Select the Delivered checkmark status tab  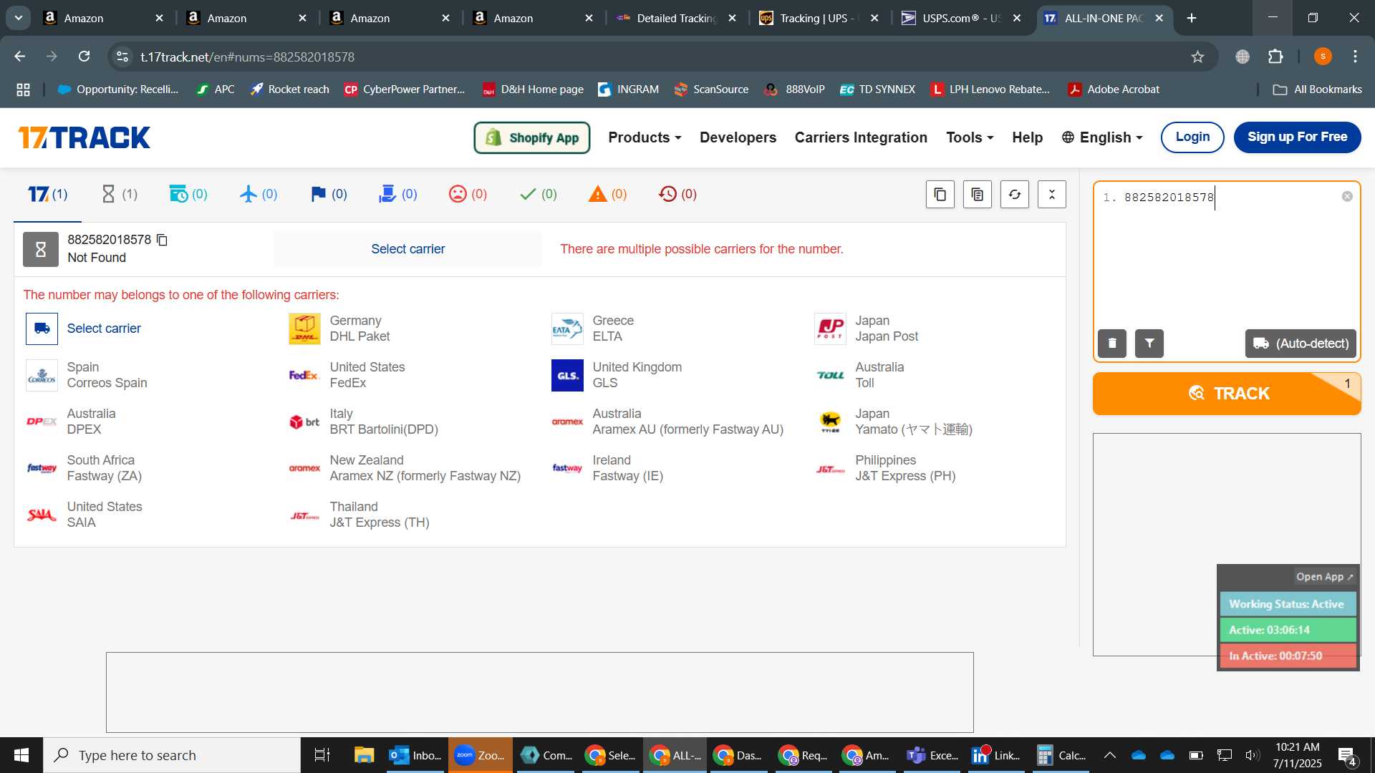[538, 194]
